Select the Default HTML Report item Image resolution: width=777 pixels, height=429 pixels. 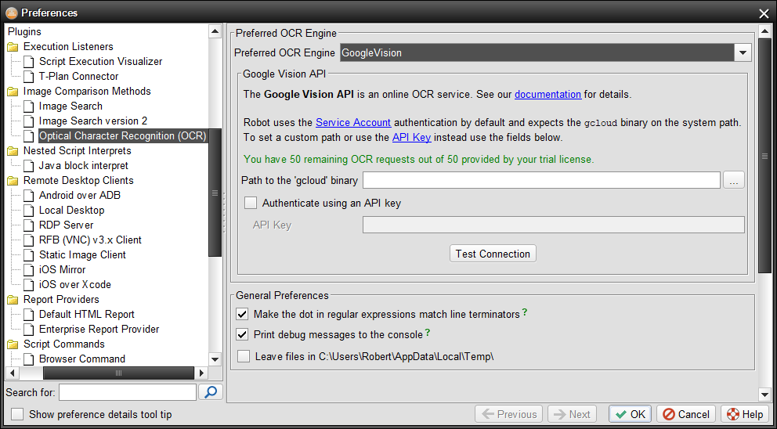pyautogui.click(x=87, y=315)
